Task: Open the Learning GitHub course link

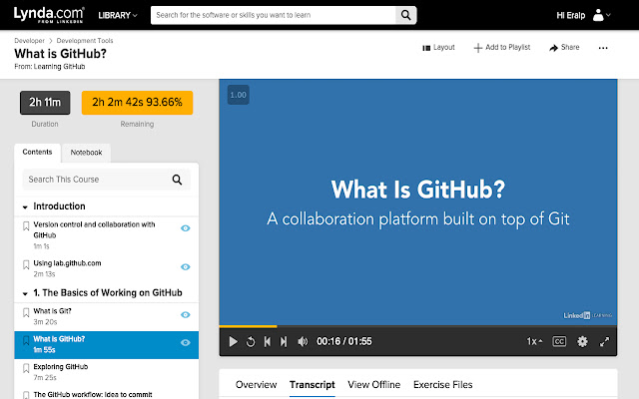Action: point(59,67)
